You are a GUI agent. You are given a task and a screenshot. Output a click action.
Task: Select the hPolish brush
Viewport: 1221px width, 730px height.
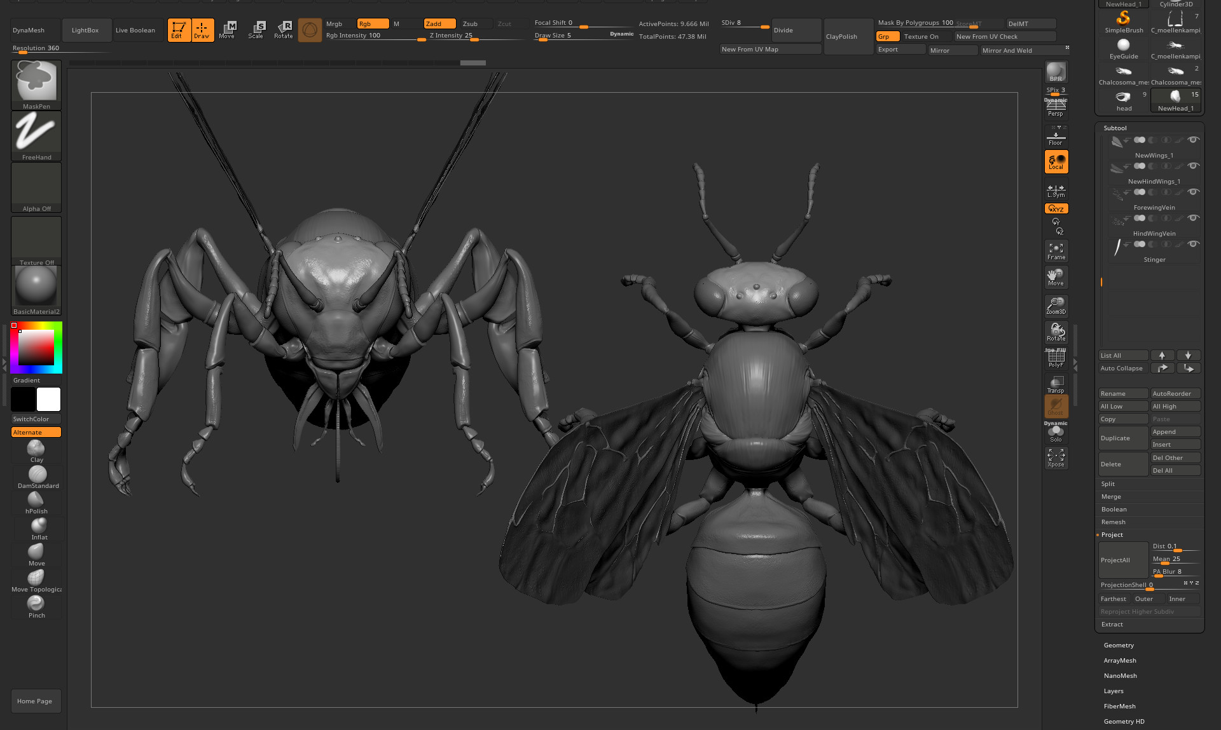(36, 503)
